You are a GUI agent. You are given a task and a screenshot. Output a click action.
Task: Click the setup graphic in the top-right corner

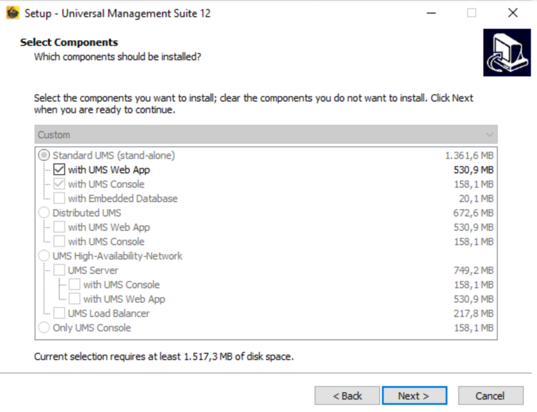[507, 53]
